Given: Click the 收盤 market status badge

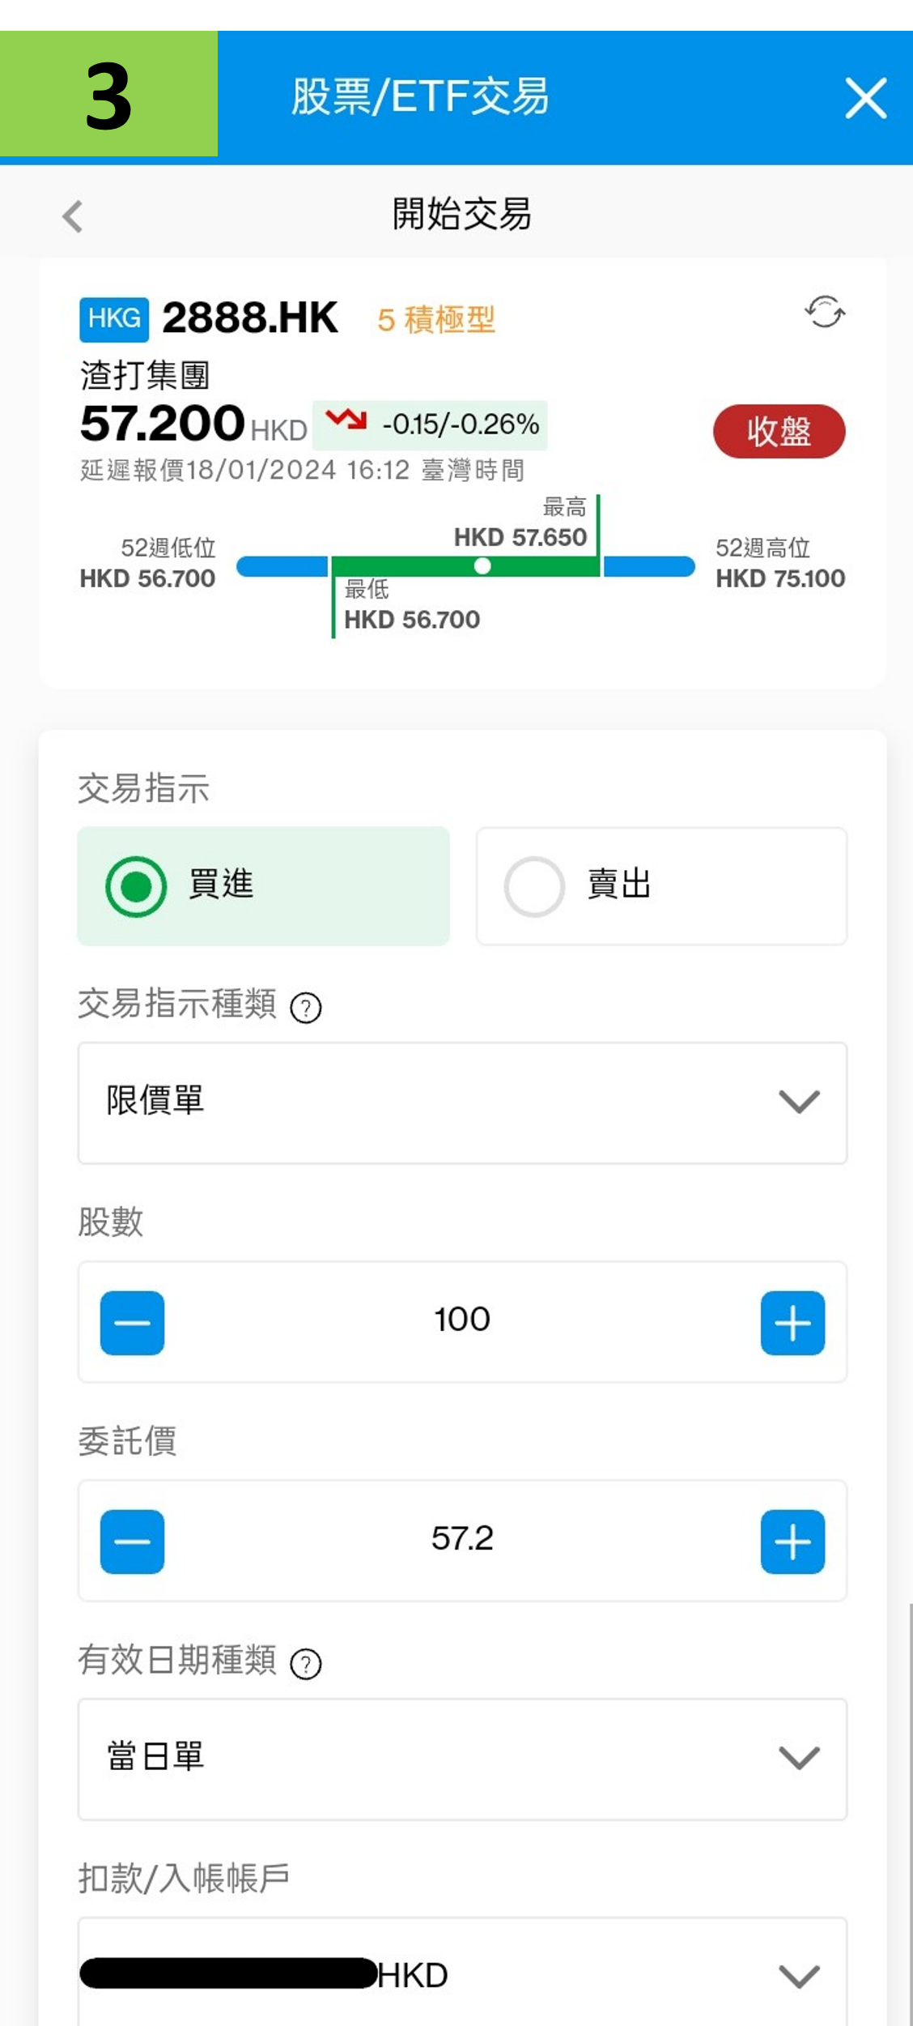Looking at the screenshot, I should (x=779, y=431).
